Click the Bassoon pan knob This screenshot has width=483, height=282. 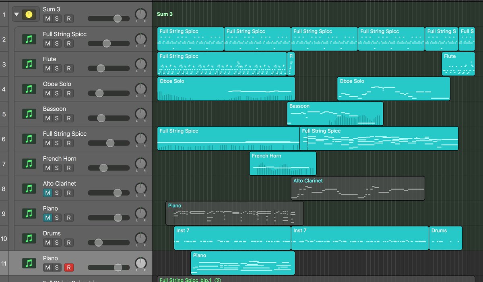(140, 114)
